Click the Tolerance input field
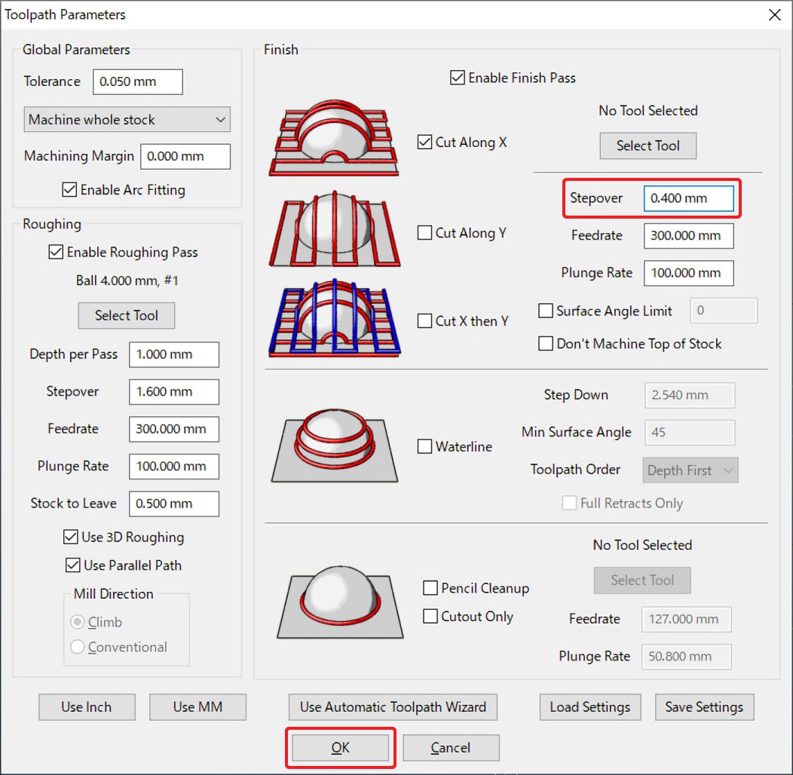Image resolution: width=793 pixels, height=775 pixels. tap(137, 82)
